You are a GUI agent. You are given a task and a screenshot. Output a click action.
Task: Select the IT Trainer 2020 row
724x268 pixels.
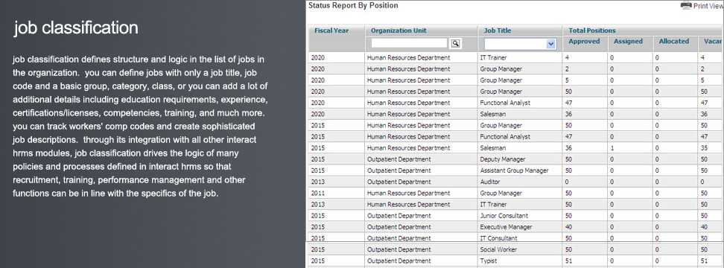(515, 57)
